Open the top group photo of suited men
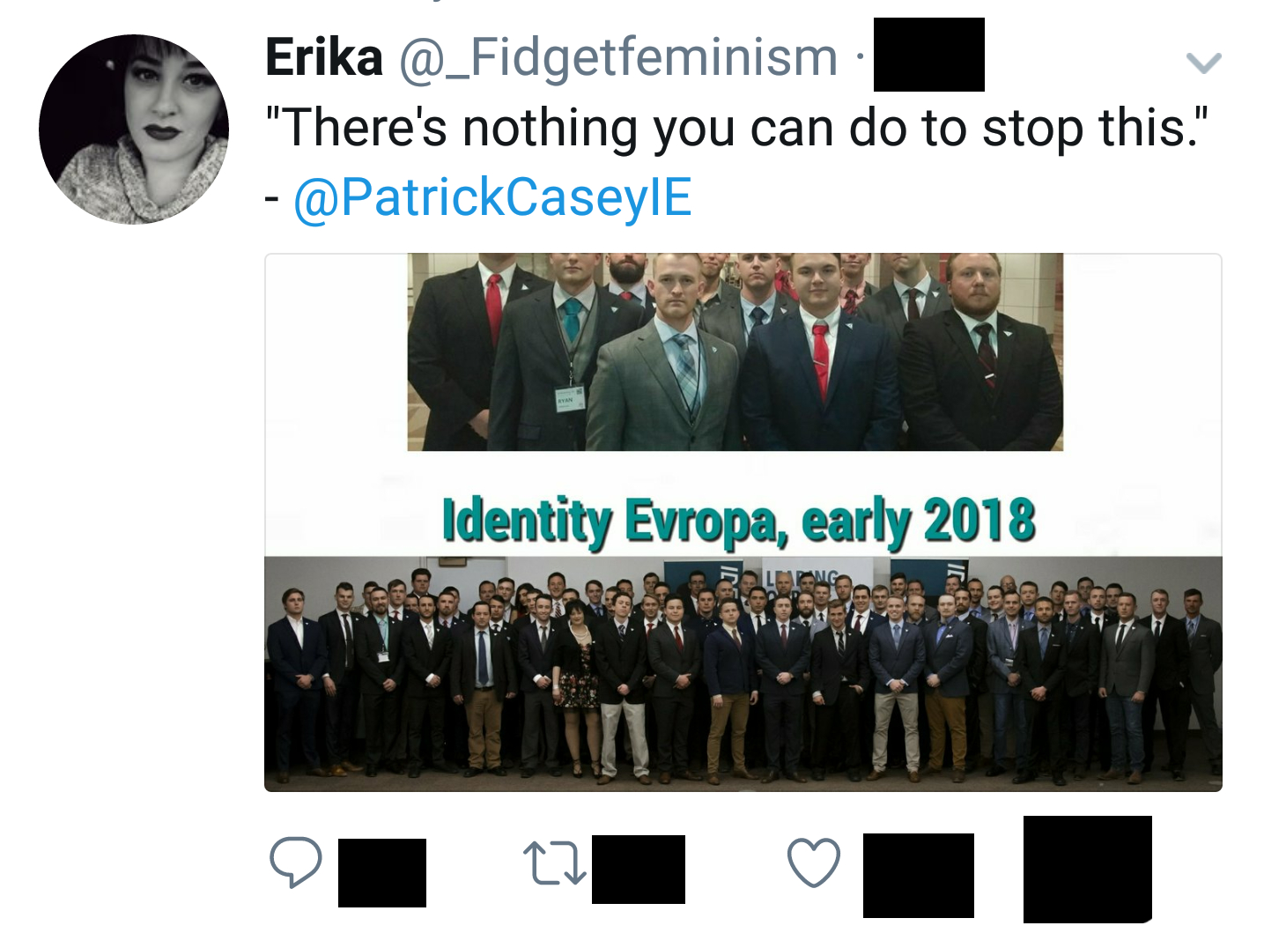 coord(735,352)
